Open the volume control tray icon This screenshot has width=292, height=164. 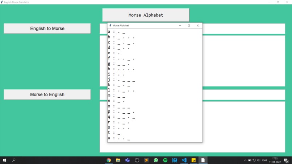click(x=259, y=160)
